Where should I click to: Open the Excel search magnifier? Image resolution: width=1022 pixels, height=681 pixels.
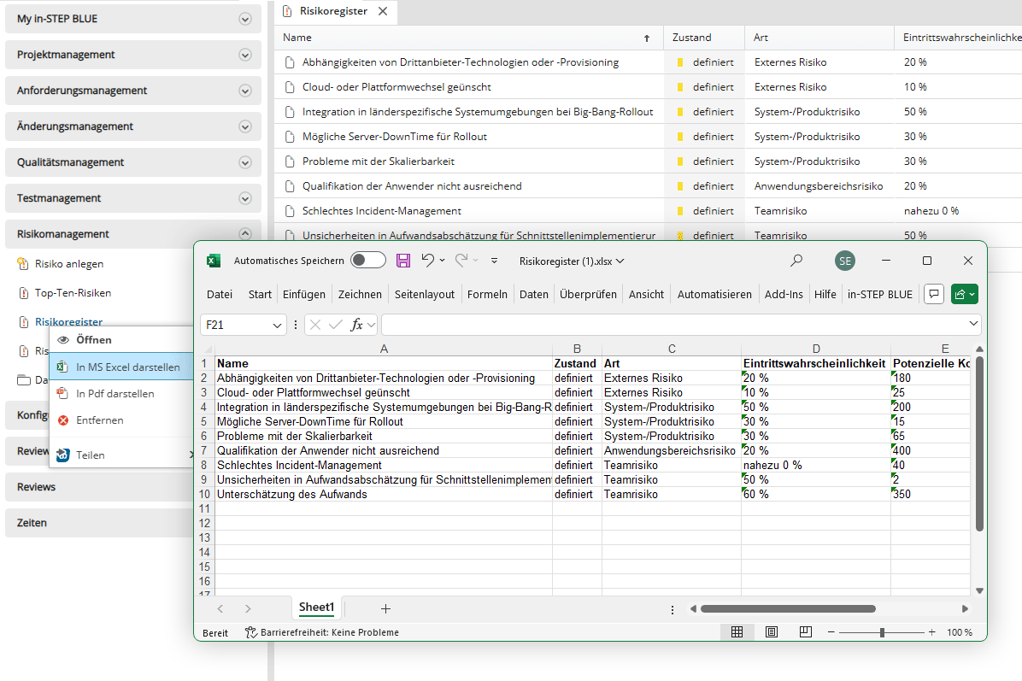796,261
